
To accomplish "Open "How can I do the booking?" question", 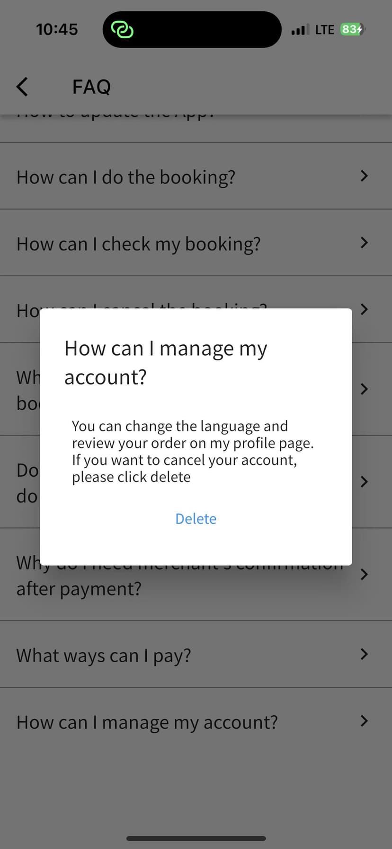I will [126, 177].
